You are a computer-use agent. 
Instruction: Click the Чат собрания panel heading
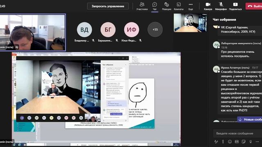[x=224, y=20]
